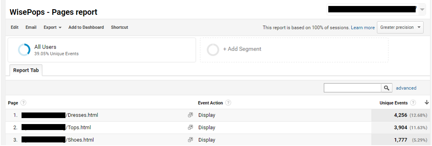The image size is (432, 146).
Task: Open external link icon for Dresses.html
Action: (x=190, y=115)
